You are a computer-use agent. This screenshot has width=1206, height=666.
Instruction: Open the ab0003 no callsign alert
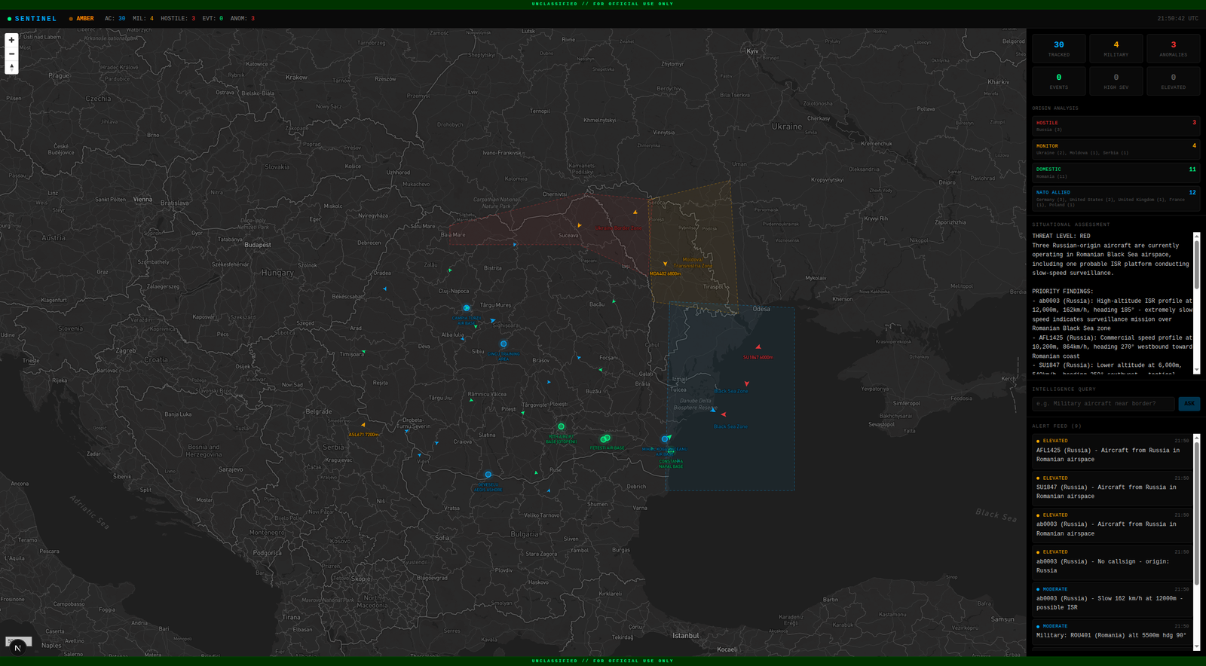[1111, 561]
